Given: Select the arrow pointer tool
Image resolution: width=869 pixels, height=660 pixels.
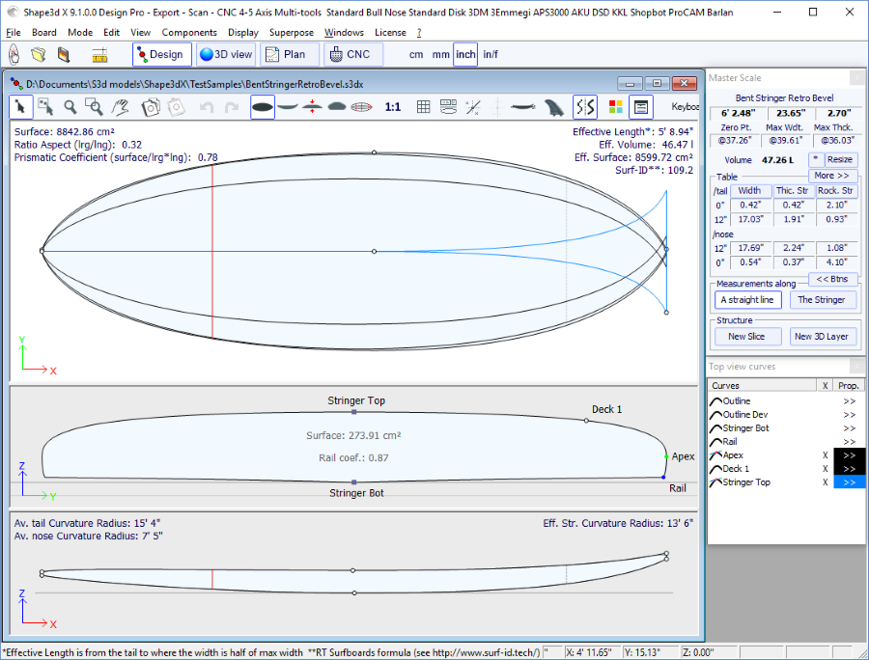Looking at the screenshot, I should (21, 107).
